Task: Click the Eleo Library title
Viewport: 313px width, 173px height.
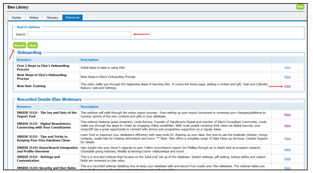Action: click(x=18, y=7)
